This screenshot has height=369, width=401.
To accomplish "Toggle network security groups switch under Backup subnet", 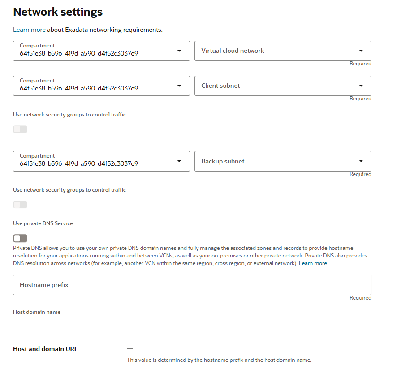I will tap(20, 205).
